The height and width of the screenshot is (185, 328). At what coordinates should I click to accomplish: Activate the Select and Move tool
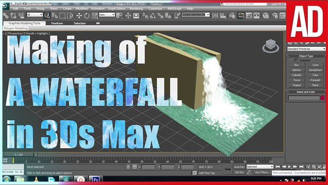pyautogui.click(x=79, y=15)
